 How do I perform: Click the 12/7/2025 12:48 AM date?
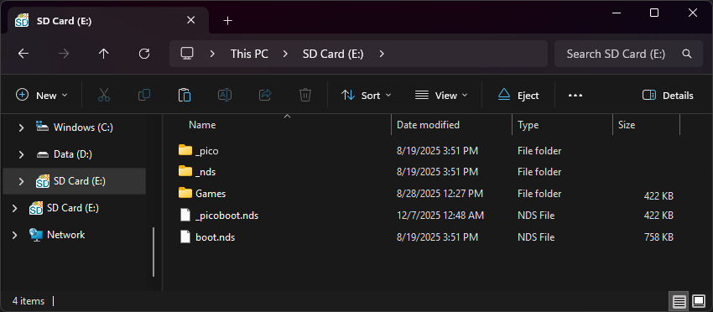440,215
